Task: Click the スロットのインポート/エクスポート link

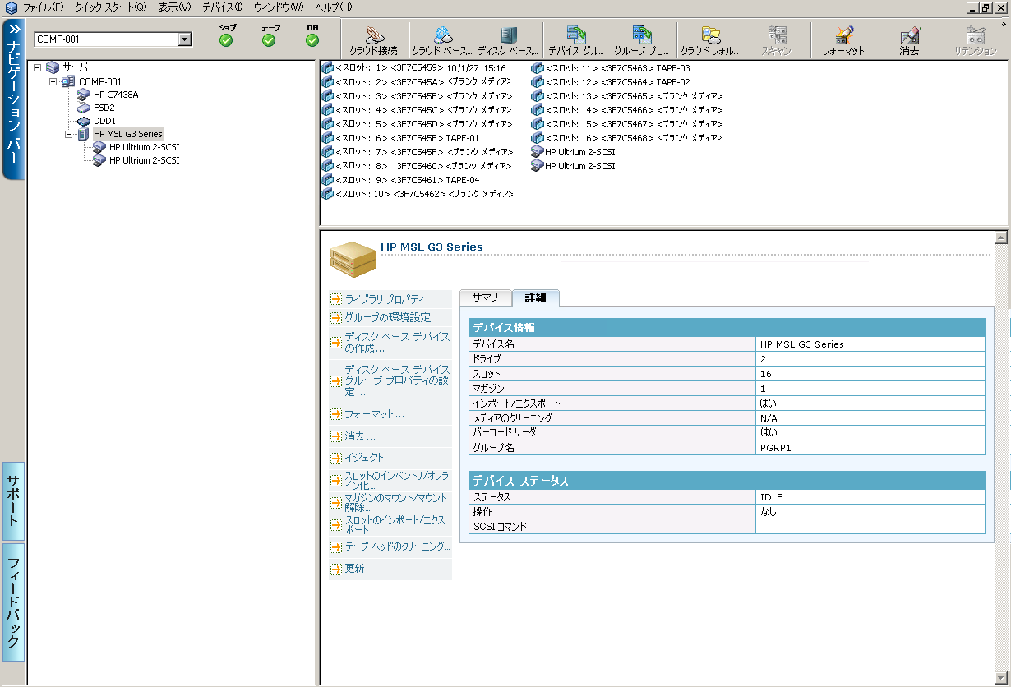Action: tap(396, 525)
